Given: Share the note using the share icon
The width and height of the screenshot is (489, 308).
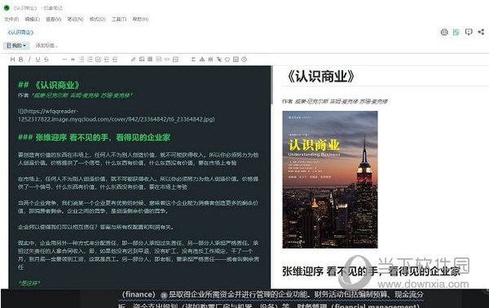Looking at the screenshot, I should [x=481, y=32].
